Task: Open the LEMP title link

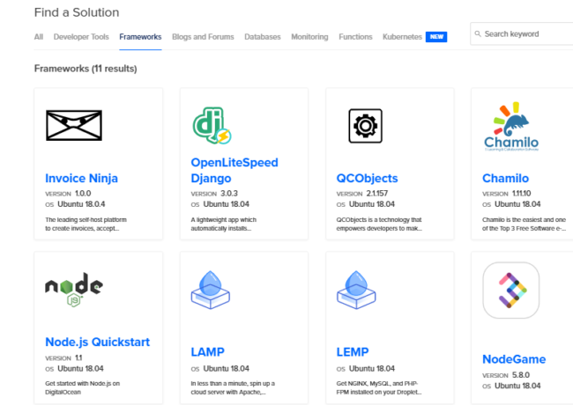Action: click(353, 352)
